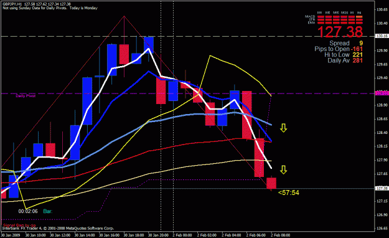Select the orange MACD H4 signal bar

point(359,17)
